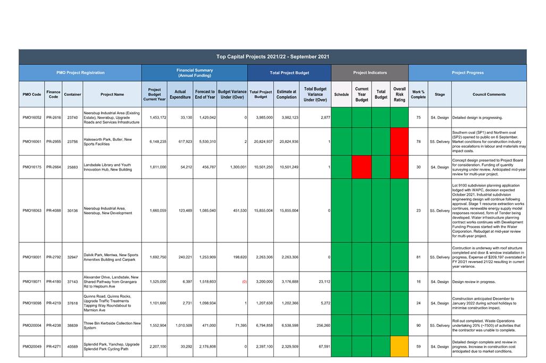Click the 'Project Indicators' group header
Screen dimensions: 546x363
point(370,73)
